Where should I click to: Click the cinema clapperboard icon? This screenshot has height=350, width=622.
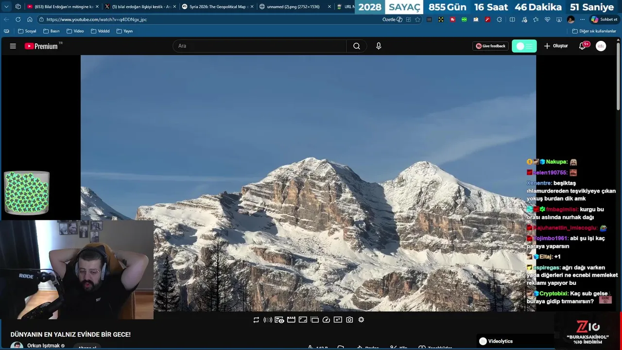pyautogui.click(x=291, y=320)
